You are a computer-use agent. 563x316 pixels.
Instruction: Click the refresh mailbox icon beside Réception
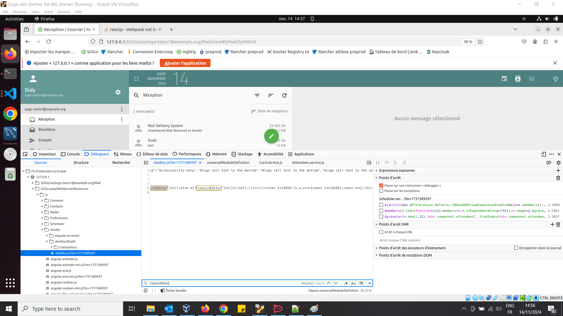point(284,95)
